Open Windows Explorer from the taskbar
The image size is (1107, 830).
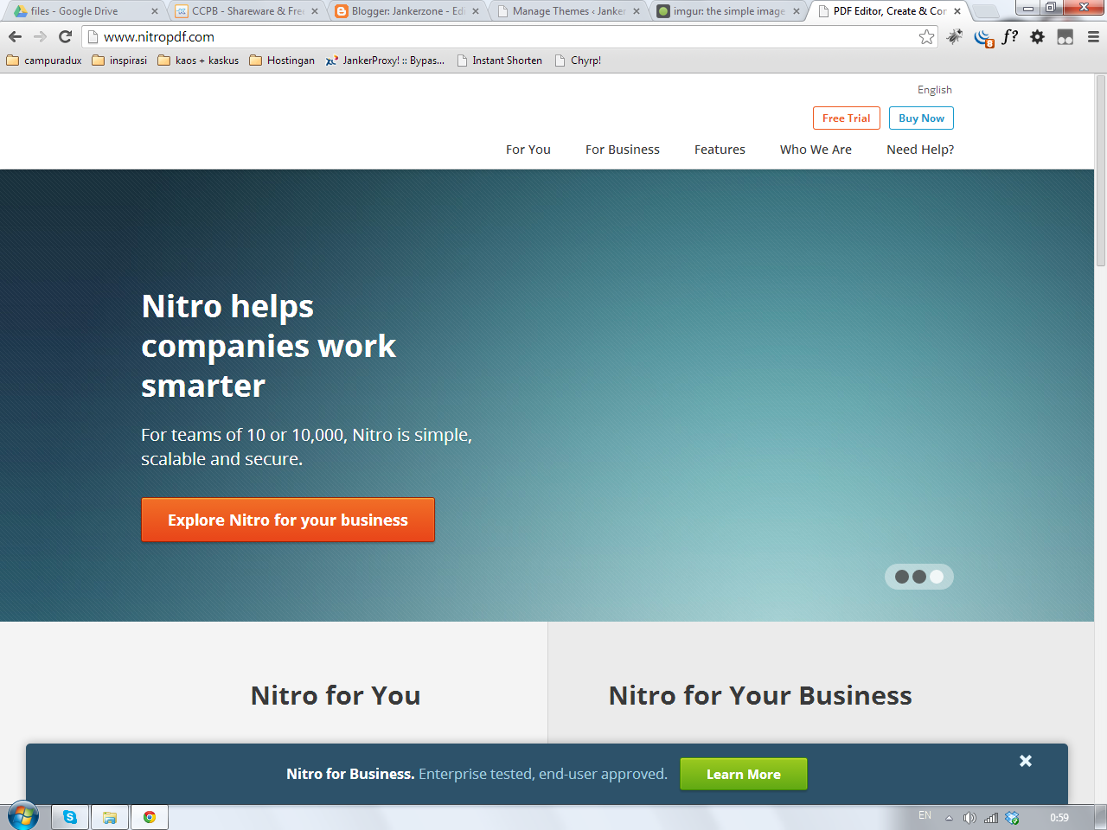pyautogui.click(x=110, y=817)
